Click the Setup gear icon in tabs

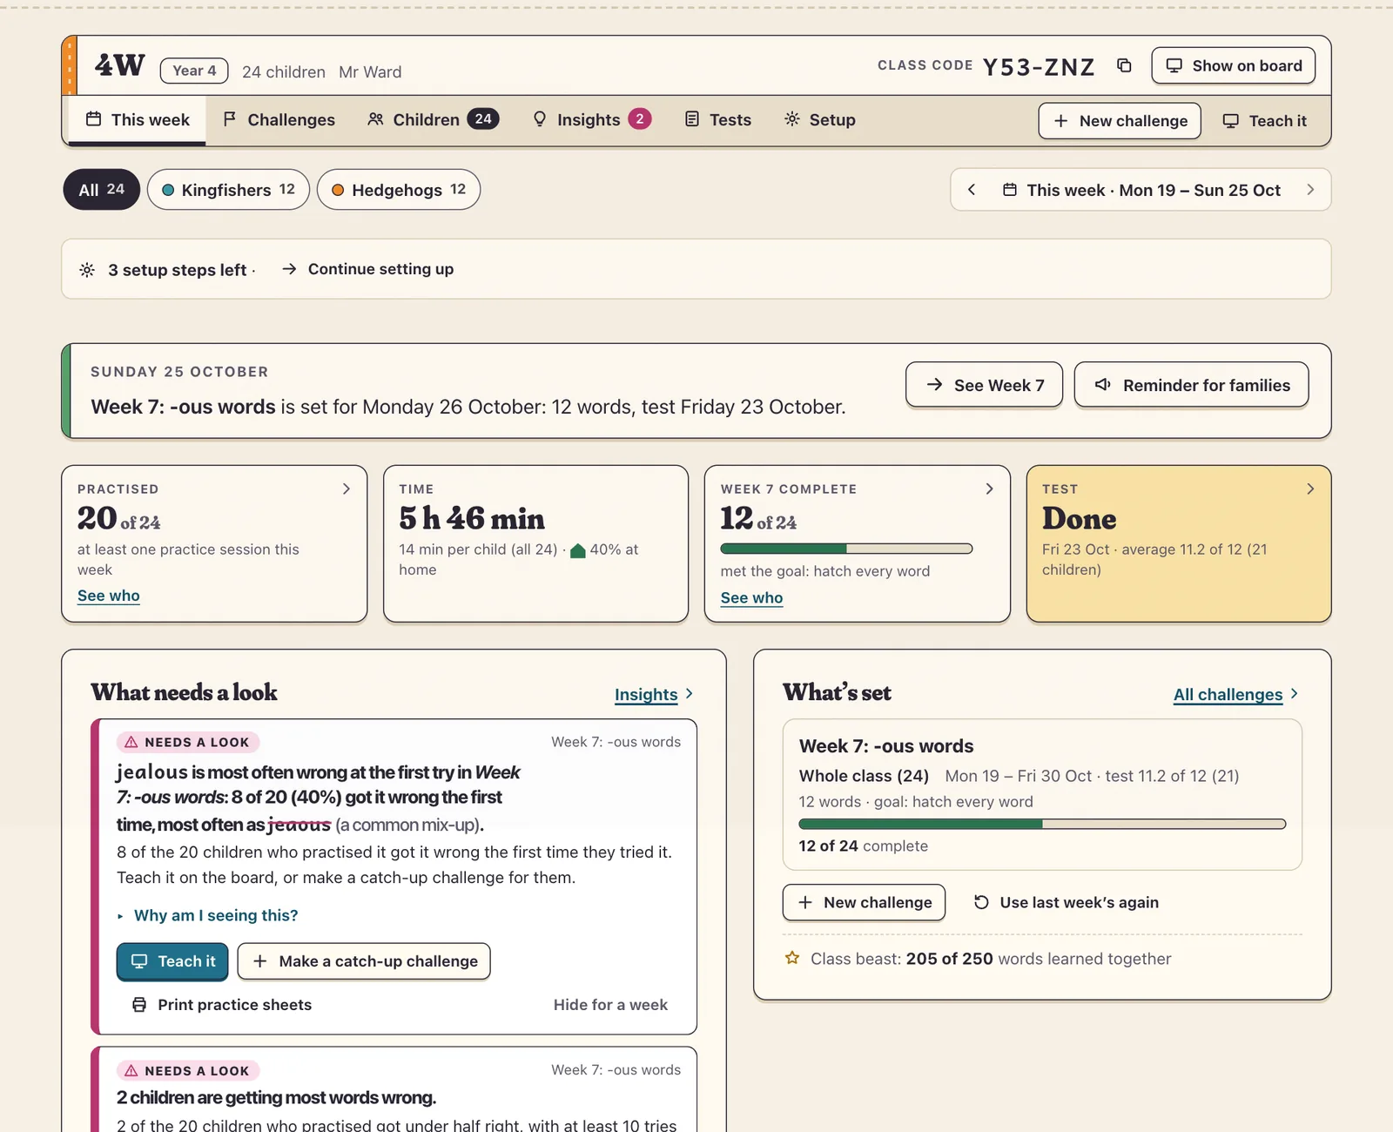click(x=791, y=119)
